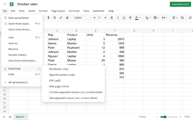
Task: Go back to All spreadsheets
Action: click(22, 82)
